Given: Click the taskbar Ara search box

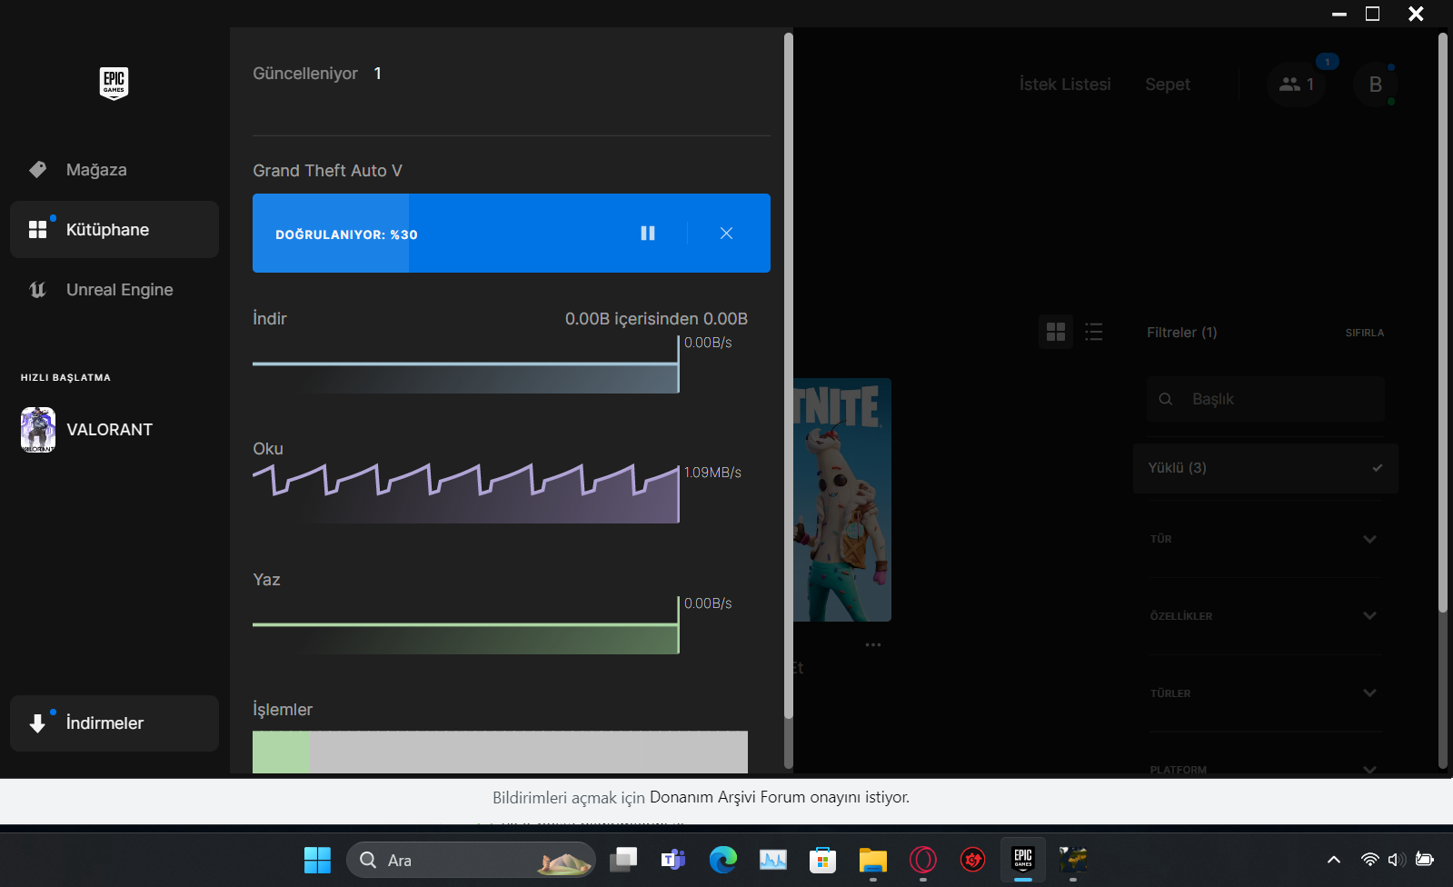Looking at the screenshot, I should coord(471,860).
